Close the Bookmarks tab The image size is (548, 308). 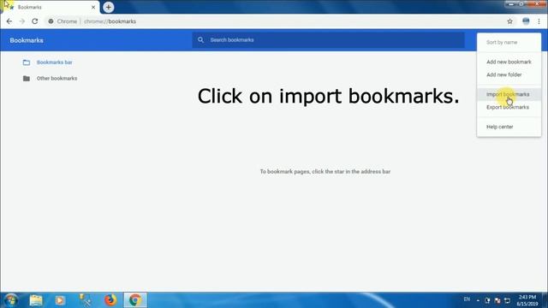[x=93, y=7]
